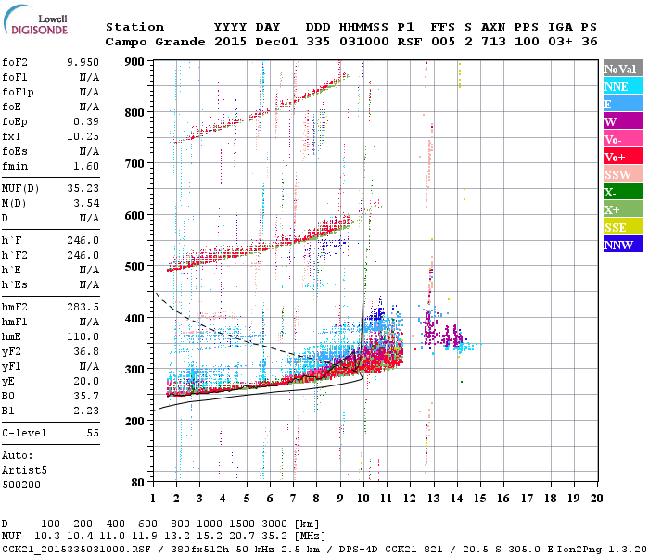Select the W purple legend swatch
This screenshot has height=556, width=649.
pos(623,121)
